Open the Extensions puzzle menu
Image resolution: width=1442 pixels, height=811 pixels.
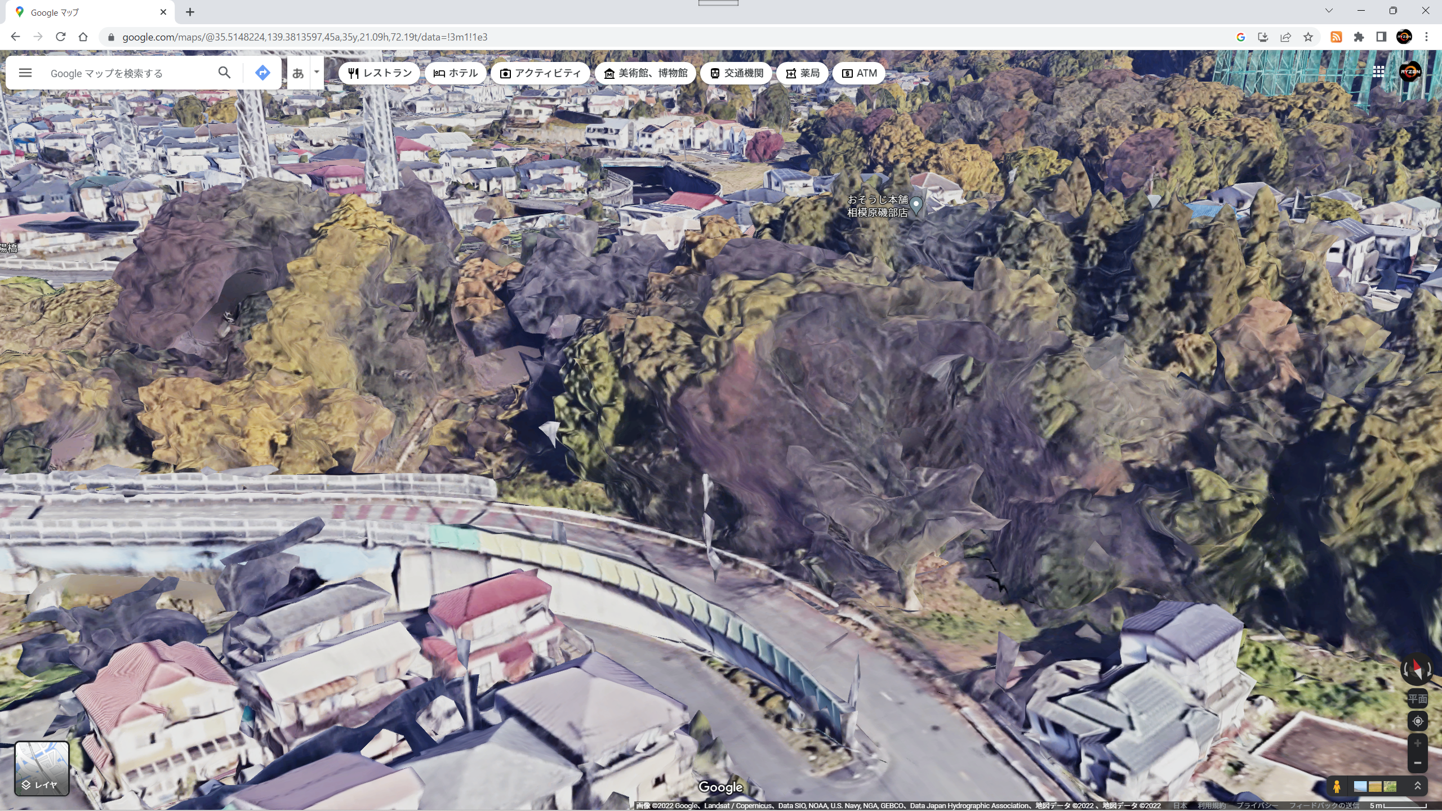click(x=1359, y=37)
